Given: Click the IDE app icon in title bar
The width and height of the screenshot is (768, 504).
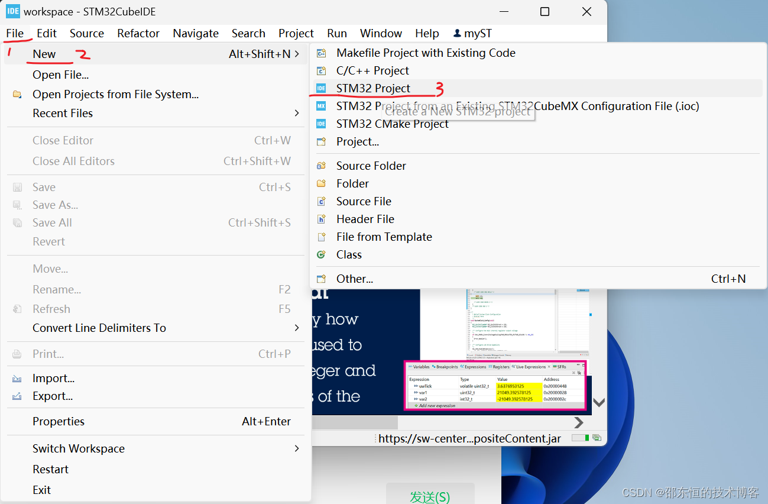Looking at the screenshot, I should (13, 11).
